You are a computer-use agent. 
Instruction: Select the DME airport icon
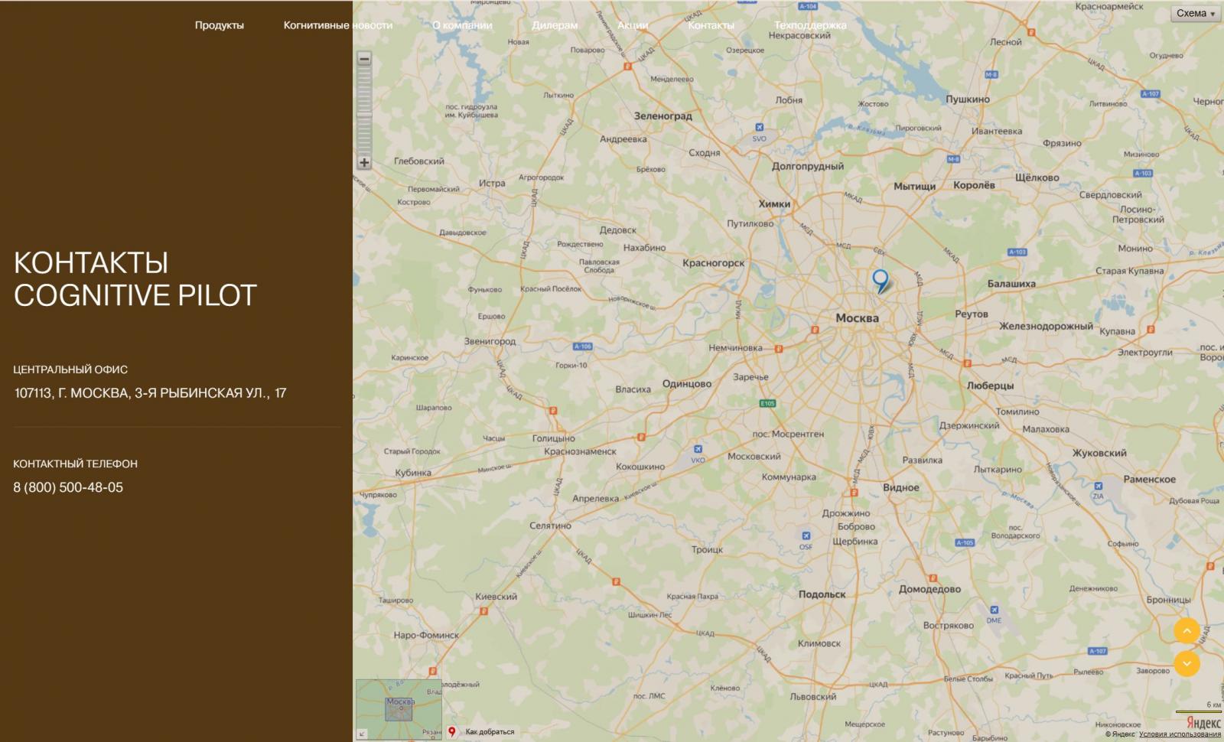pos(994,610)
